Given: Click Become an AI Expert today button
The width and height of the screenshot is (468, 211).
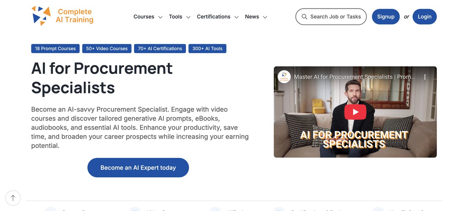Looking at the screenshot, I should click(x=138, y=168).
